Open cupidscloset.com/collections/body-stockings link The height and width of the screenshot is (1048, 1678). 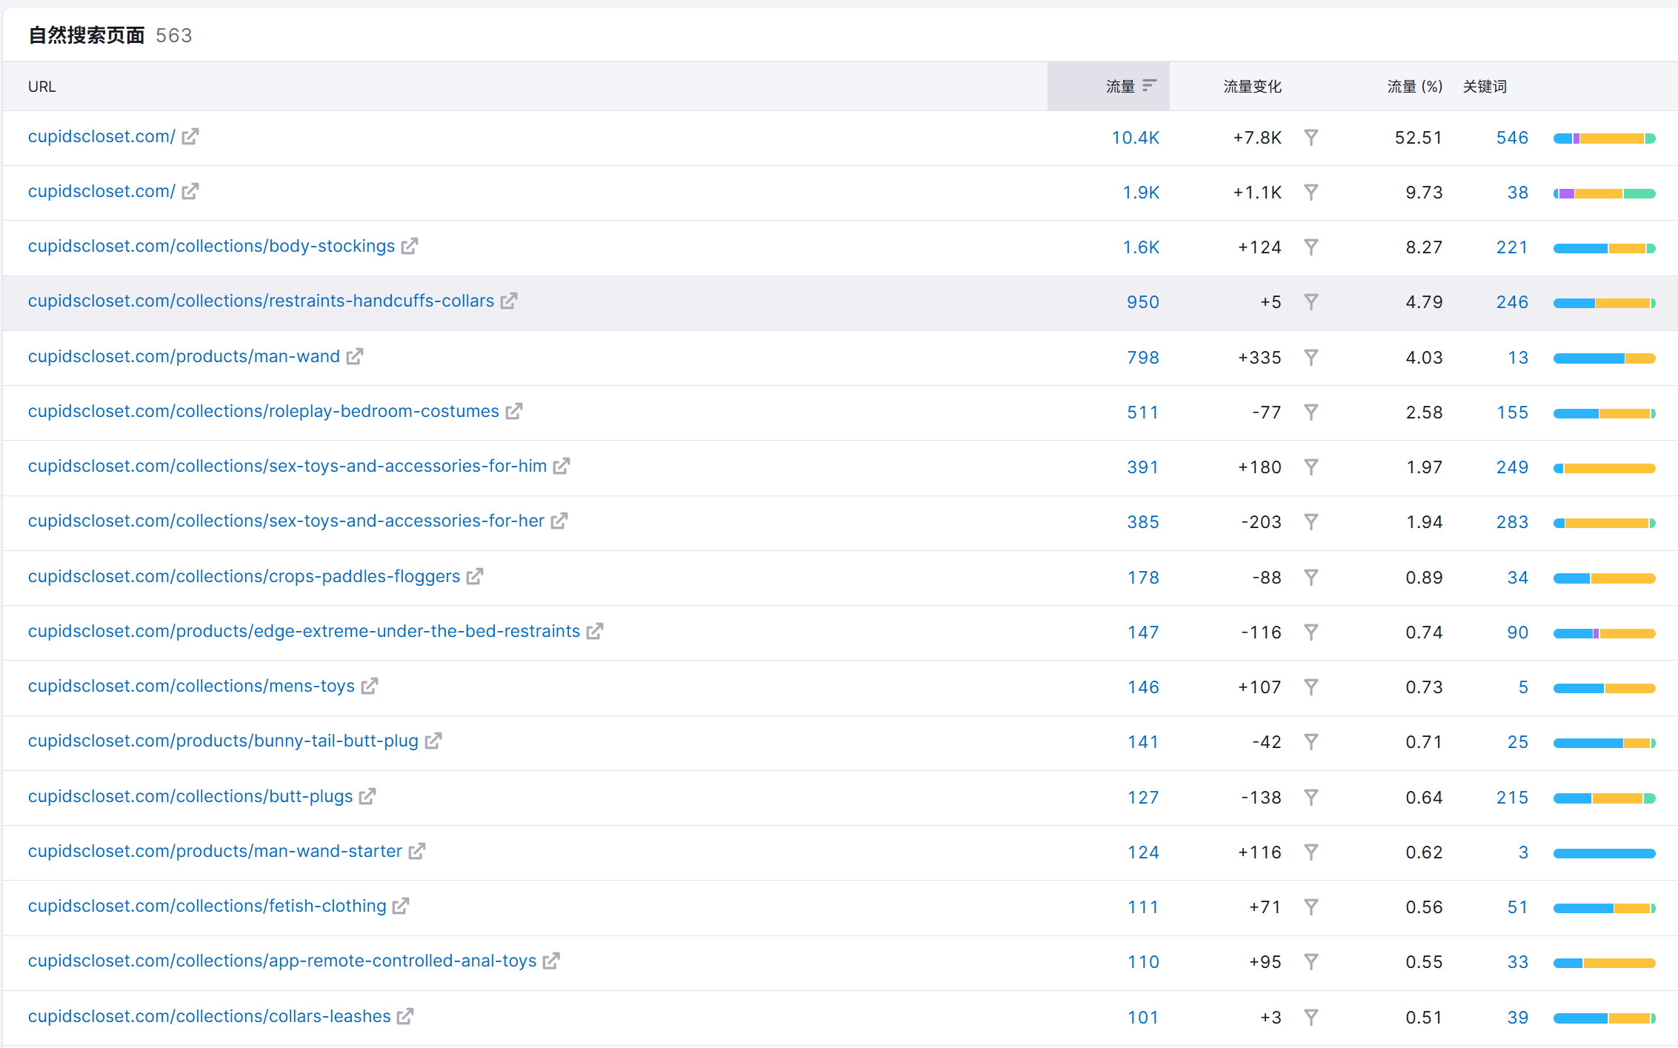211,246
